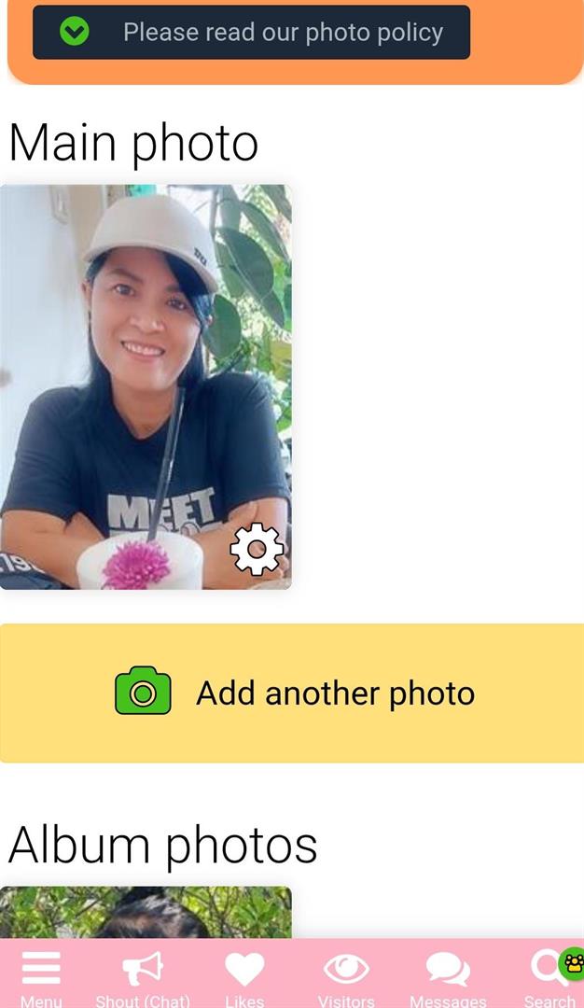Select the Menu label in bottom bar
584x1008 pixels.
41,1001
